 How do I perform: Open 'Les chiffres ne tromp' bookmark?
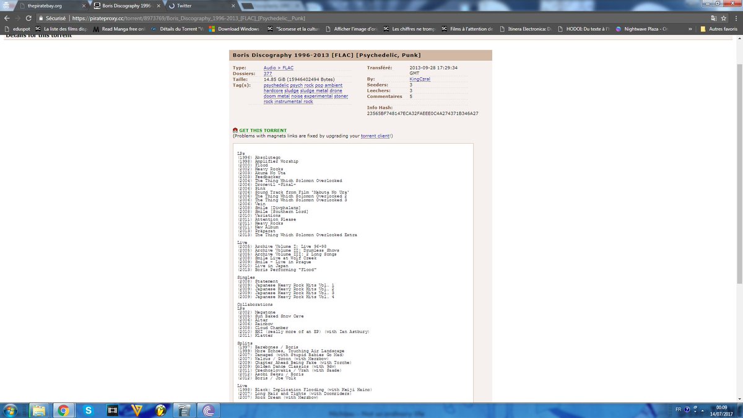[409, 28]
